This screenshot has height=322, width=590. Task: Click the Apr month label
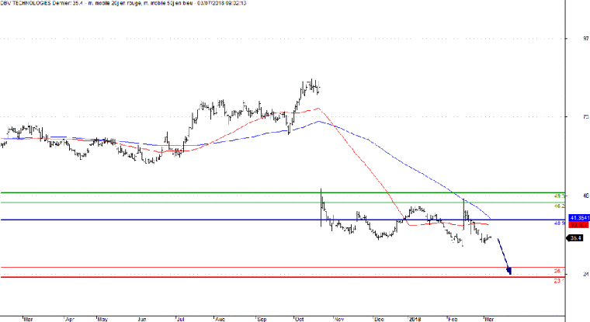(70, 320)
